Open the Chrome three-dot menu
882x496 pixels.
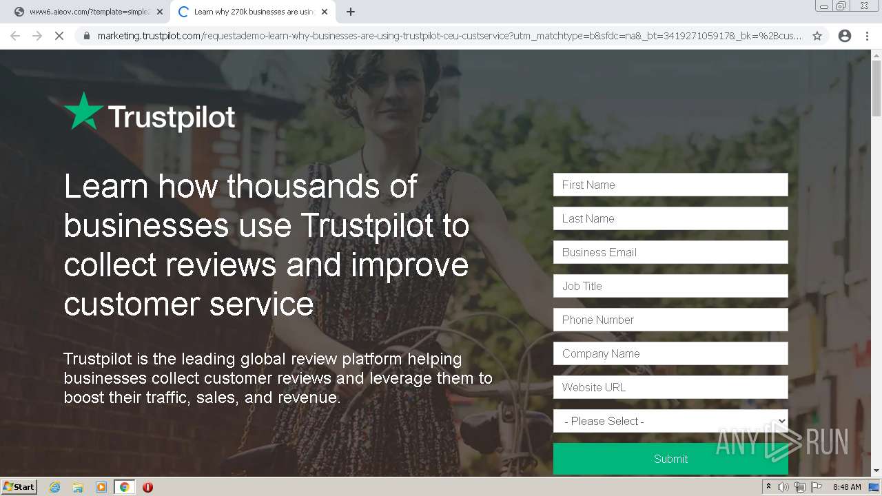pos(867,36)
